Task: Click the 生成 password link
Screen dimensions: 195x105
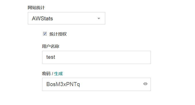Action: tap(58, 74)
